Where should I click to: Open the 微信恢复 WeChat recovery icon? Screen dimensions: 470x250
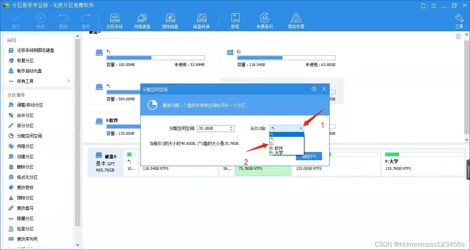tap(296, 21)
